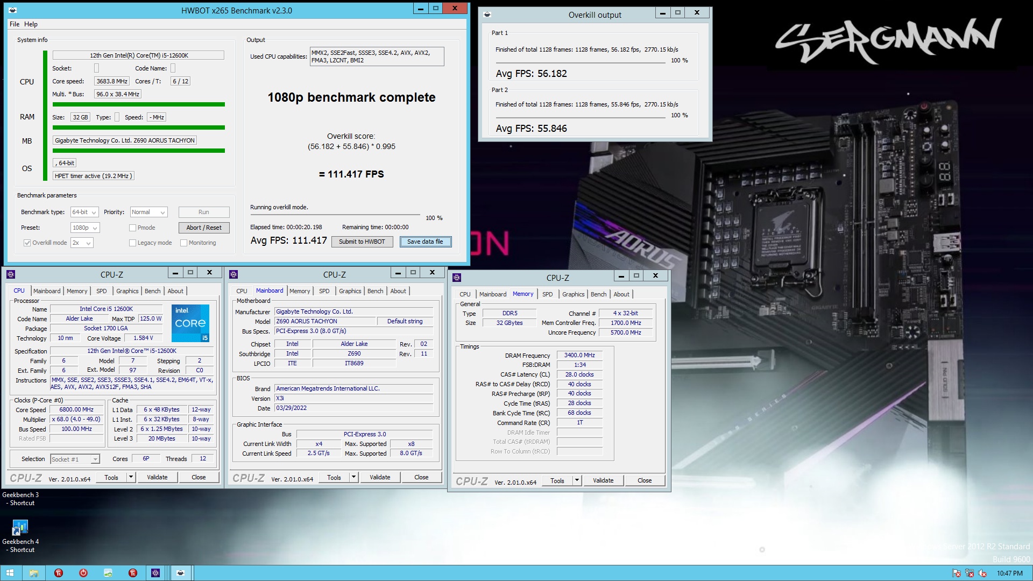Viewport: 1033px width, 581px height.
Task: Show the clock showing 10:47 PM
Action: pos(1009,573)
